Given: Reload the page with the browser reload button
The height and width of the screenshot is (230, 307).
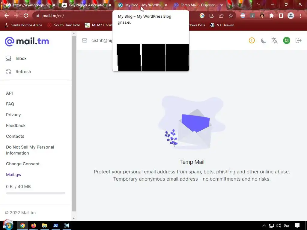Looking at the screenshot, I should pyautogui.click(x=26, y=16).
